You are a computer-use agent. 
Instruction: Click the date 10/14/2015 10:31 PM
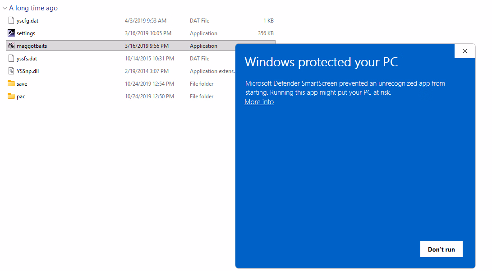149,59
